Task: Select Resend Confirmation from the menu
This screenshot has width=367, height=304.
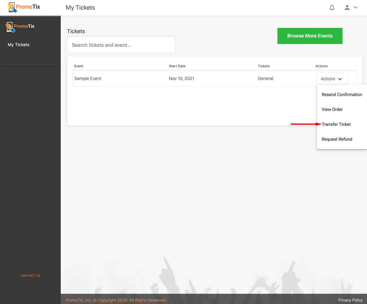Action: point(342,95)
